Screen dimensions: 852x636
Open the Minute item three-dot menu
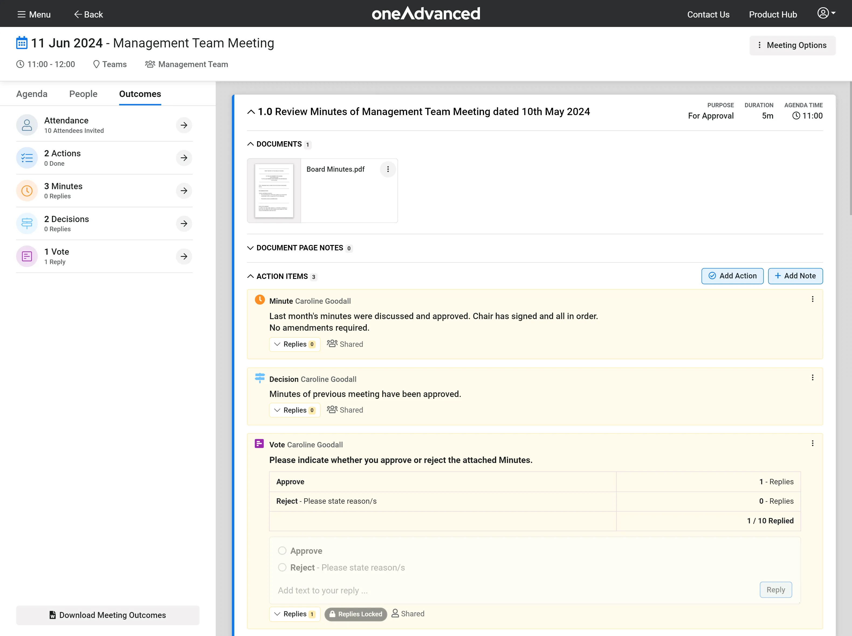tap(812, 299)
